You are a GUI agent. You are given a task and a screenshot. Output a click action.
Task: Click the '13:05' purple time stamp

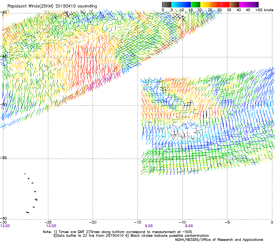5,226
